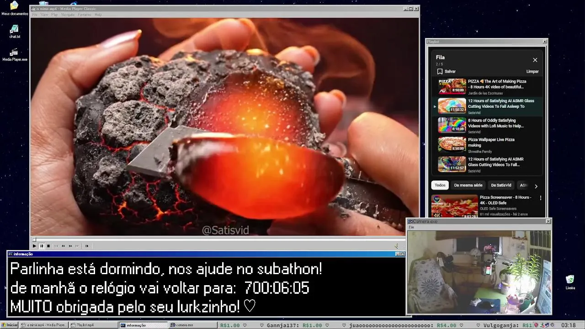The image size is (585, 329).
Task: Select last 12 Hours Satisfying AI ASMR queue item
Action: [x=487, y=164]
